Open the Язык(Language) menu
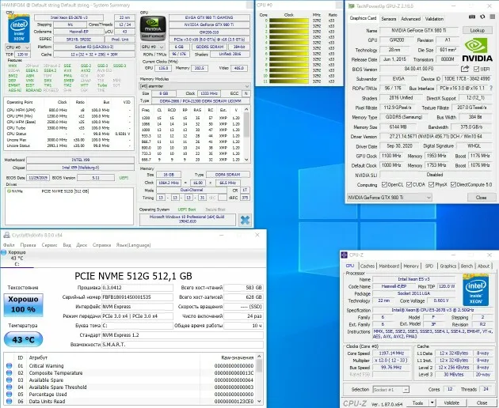The width and height of the screenshot is (499, 408). [133, 245]
